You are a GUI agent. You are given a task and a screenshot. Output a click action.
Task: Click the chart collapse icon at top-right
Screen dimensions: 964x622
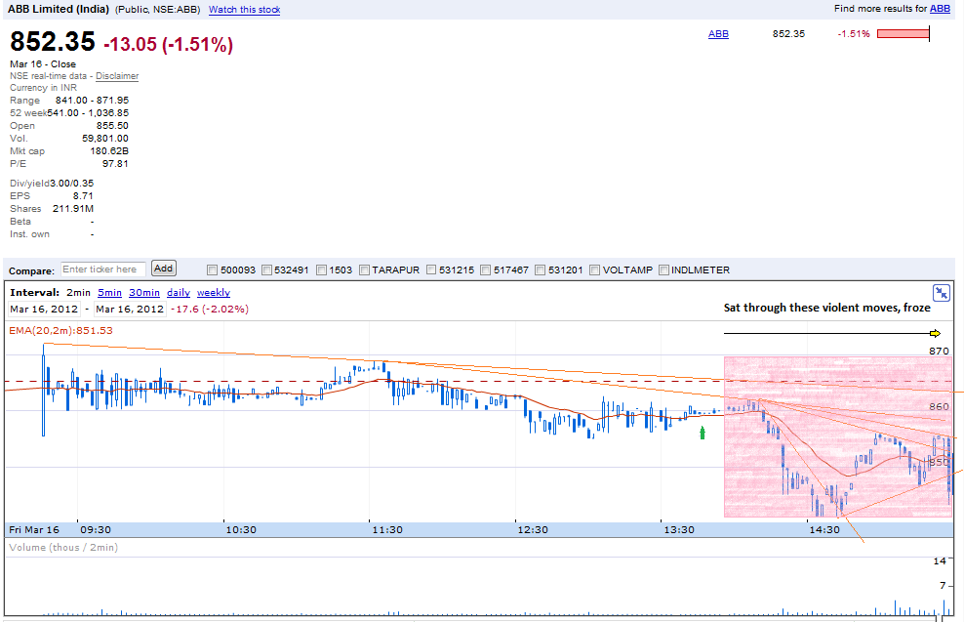[x=941, y=293]
